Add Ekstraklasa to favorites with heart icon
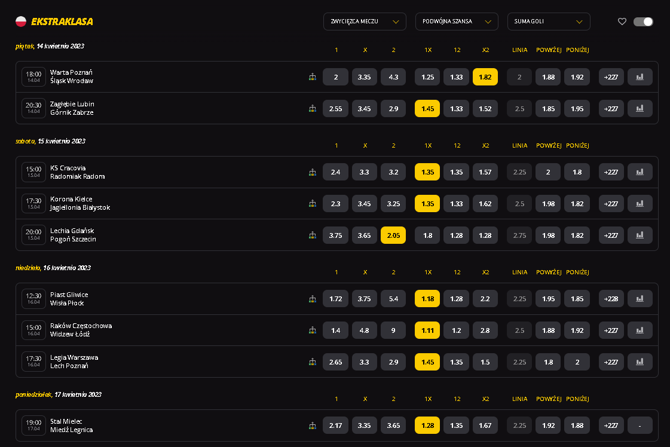This screenshot has height=447, width=670. [622, 22]
